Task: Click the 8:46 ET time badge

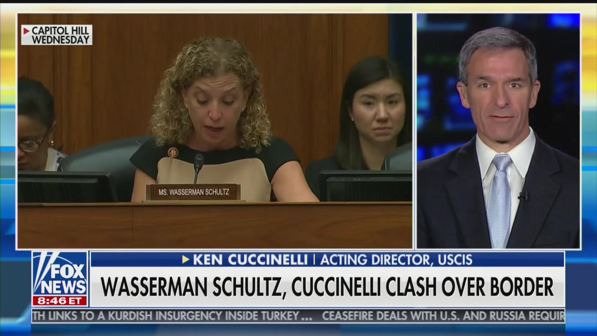Action: click(60, 301)
